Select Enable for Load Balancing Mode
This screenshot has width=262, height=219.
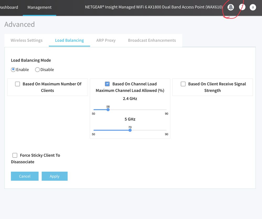(13, 70)
